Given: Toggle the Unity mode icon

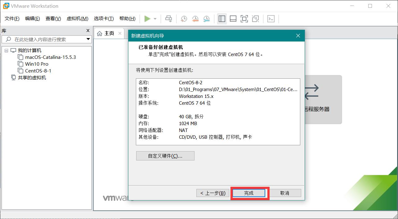Looking at the screenshot, I should coord(255,19).
